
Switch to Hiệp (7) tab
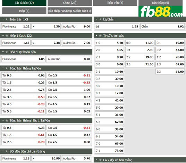point(24,11)
